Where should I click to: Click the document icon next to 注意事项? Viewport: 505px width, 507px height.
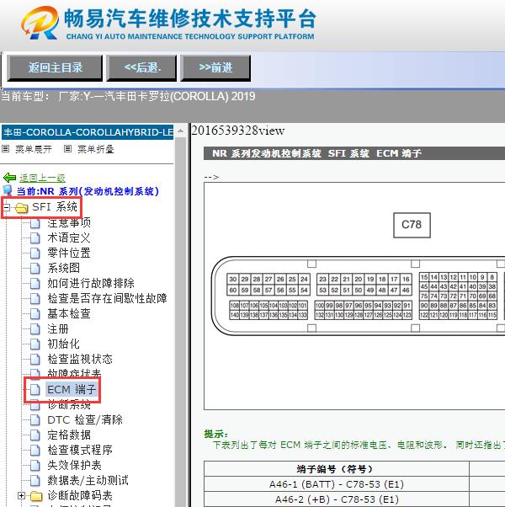click(35, 223)
